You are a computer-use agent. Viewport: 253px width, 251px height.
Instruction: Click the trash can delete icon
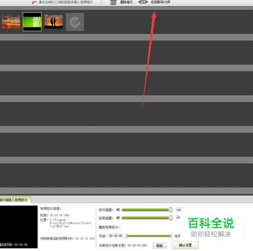coord(113,2)
